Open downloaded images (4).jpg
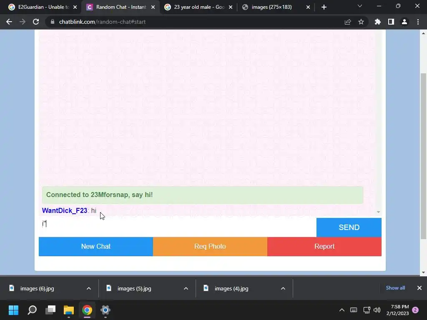The image size is (427, 320). pos(231,288)
